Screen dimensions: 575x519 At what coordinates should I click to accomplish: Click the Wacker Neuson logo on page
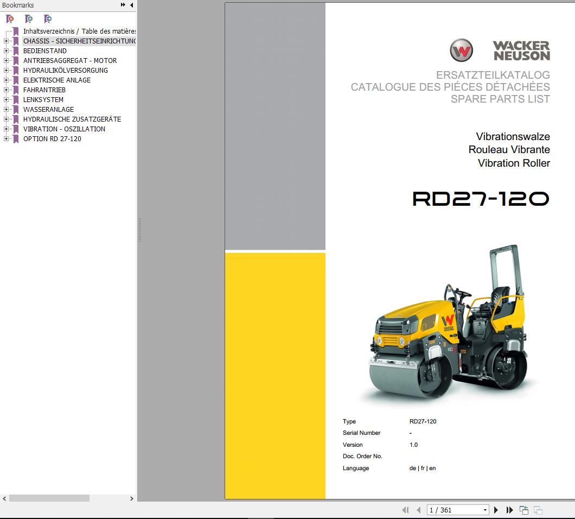tap(500, 50)
